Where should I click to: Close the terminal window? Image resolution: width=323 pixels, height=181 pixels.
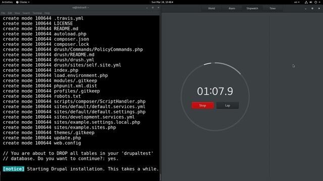pos(158,8)
